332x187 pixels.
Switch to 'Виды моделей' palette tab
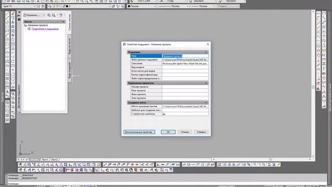coord(70,70)
